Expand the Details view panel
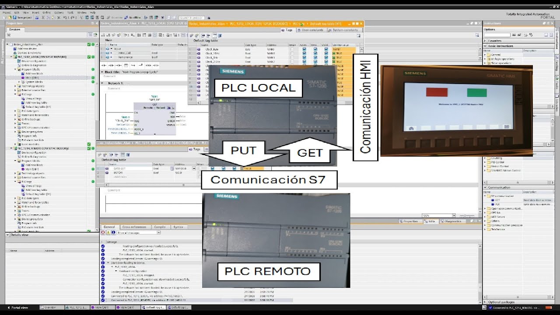Image resolution: width=560 pixels, height=315 pixels. (7, 235)
